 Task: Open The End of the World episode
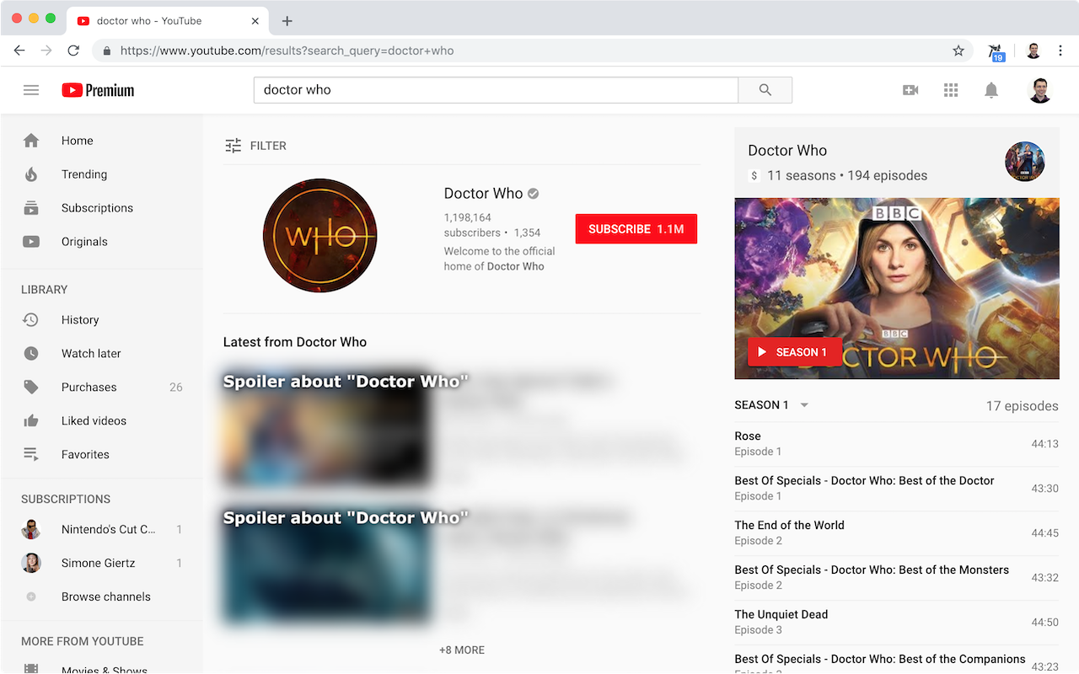point(896,533)
